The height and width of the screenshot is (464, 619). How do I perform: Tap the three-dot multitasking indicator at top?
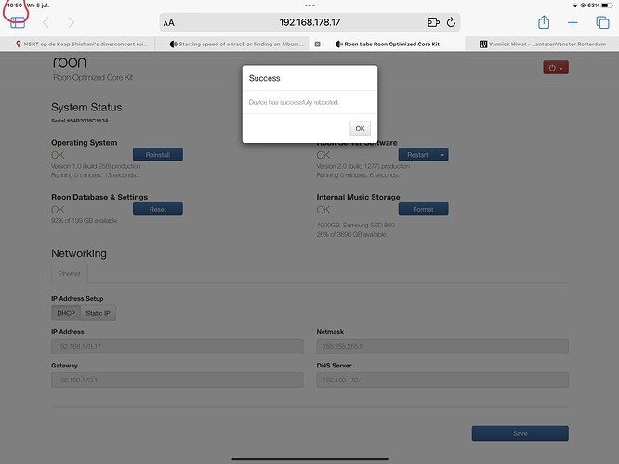pos(309,6)
